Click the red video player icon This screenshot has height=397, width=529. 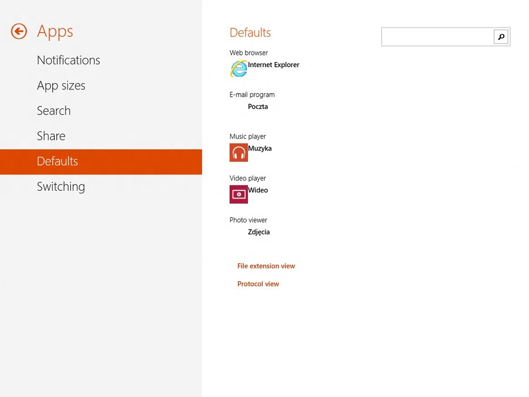pyautogui.click(x=238, y=194)
